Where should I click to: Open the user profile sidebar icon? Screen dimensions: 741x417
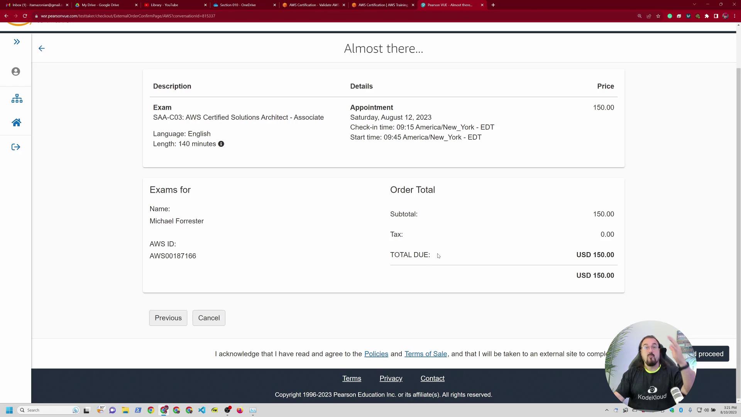tap(16, 72)
